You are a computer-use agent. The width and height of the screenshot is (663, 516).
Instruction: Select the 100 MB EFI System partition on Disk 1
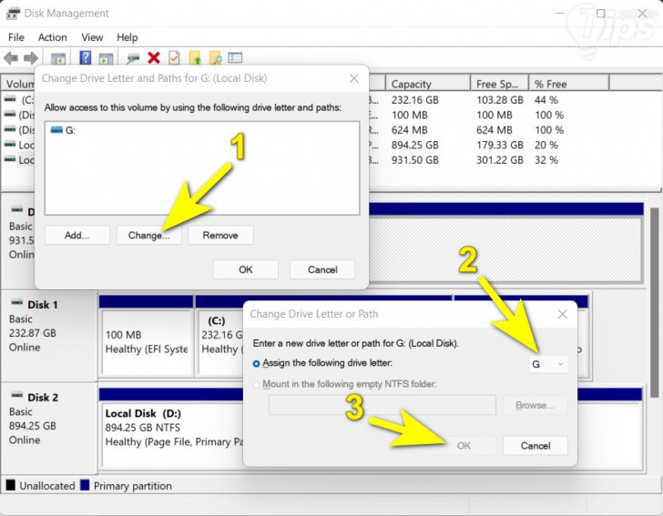pyautogui.click(x=147, y=341)
